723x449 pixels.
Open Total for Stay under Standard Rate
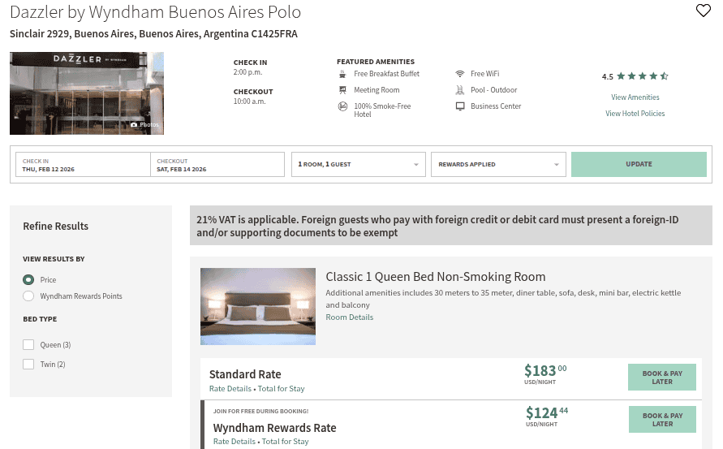click(282, 389)
